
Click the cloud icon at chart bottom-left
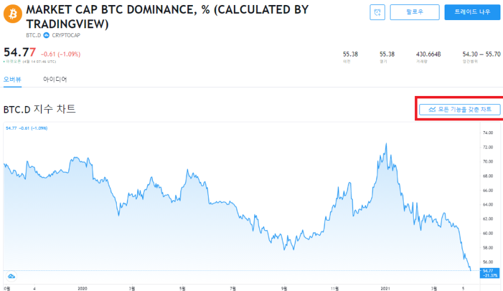tap(11, 277)
